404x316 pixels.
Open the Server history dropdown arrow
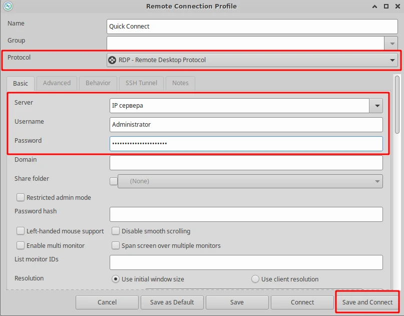click(x=376, y=106)
